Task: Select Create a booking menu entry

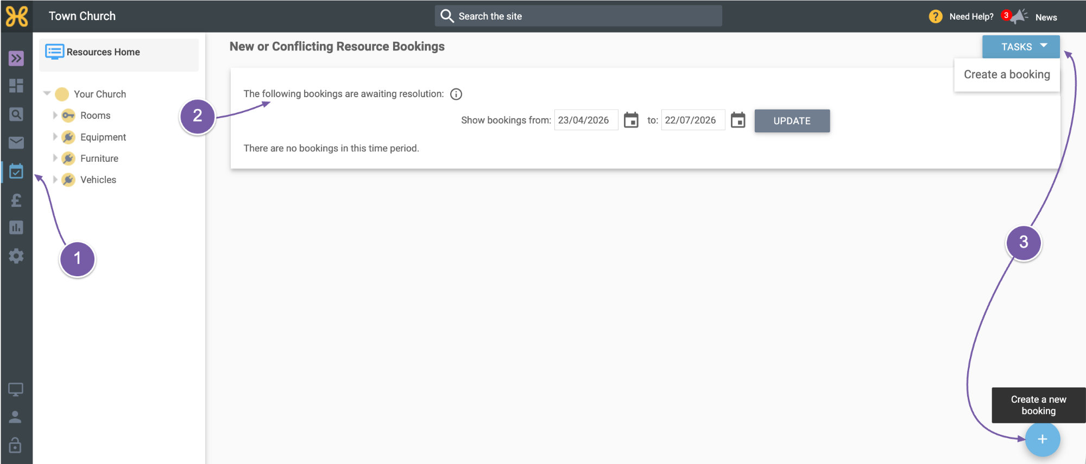Action: (x=1007, y=74)
